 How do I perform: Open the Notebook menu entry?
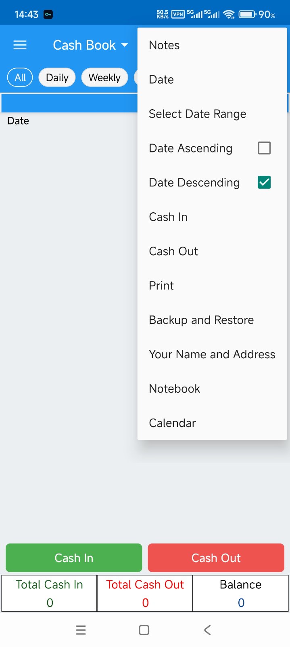coord(174,389)
